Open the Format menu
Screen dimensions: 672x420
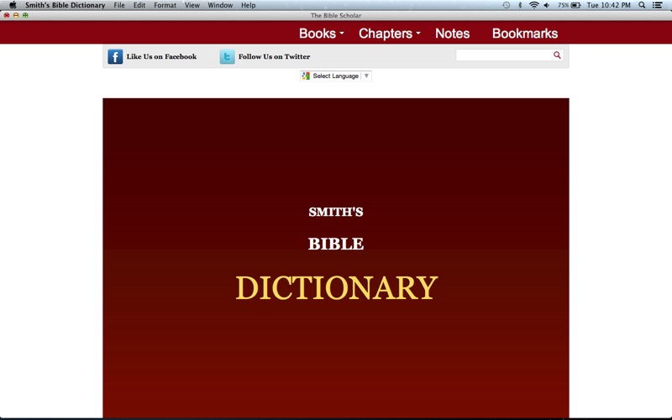pyautogui.click(x=165, y=5)
